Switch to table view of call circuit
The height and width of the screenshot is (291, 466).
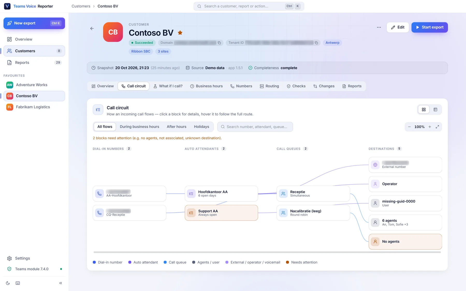pyautogui.click(x=435, y=110)
